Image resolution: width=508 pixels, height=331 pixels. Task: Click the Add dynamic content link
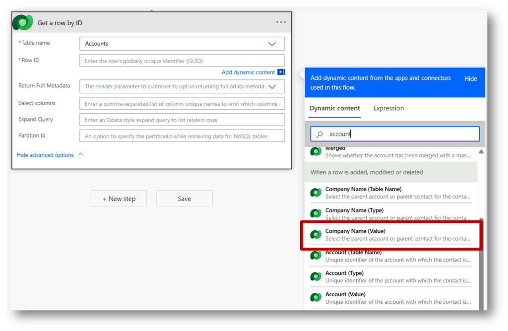[248, 72]
